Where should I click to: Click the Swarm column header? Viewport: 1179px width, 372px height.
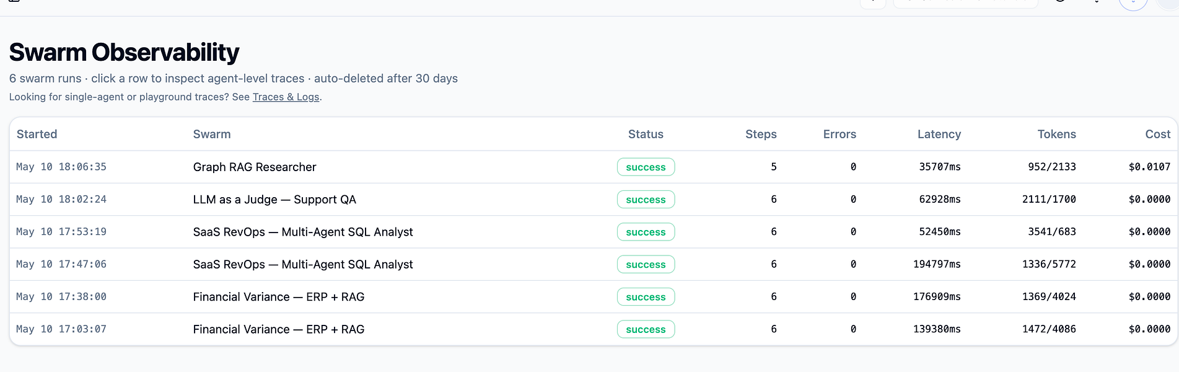tap(212, 134)
